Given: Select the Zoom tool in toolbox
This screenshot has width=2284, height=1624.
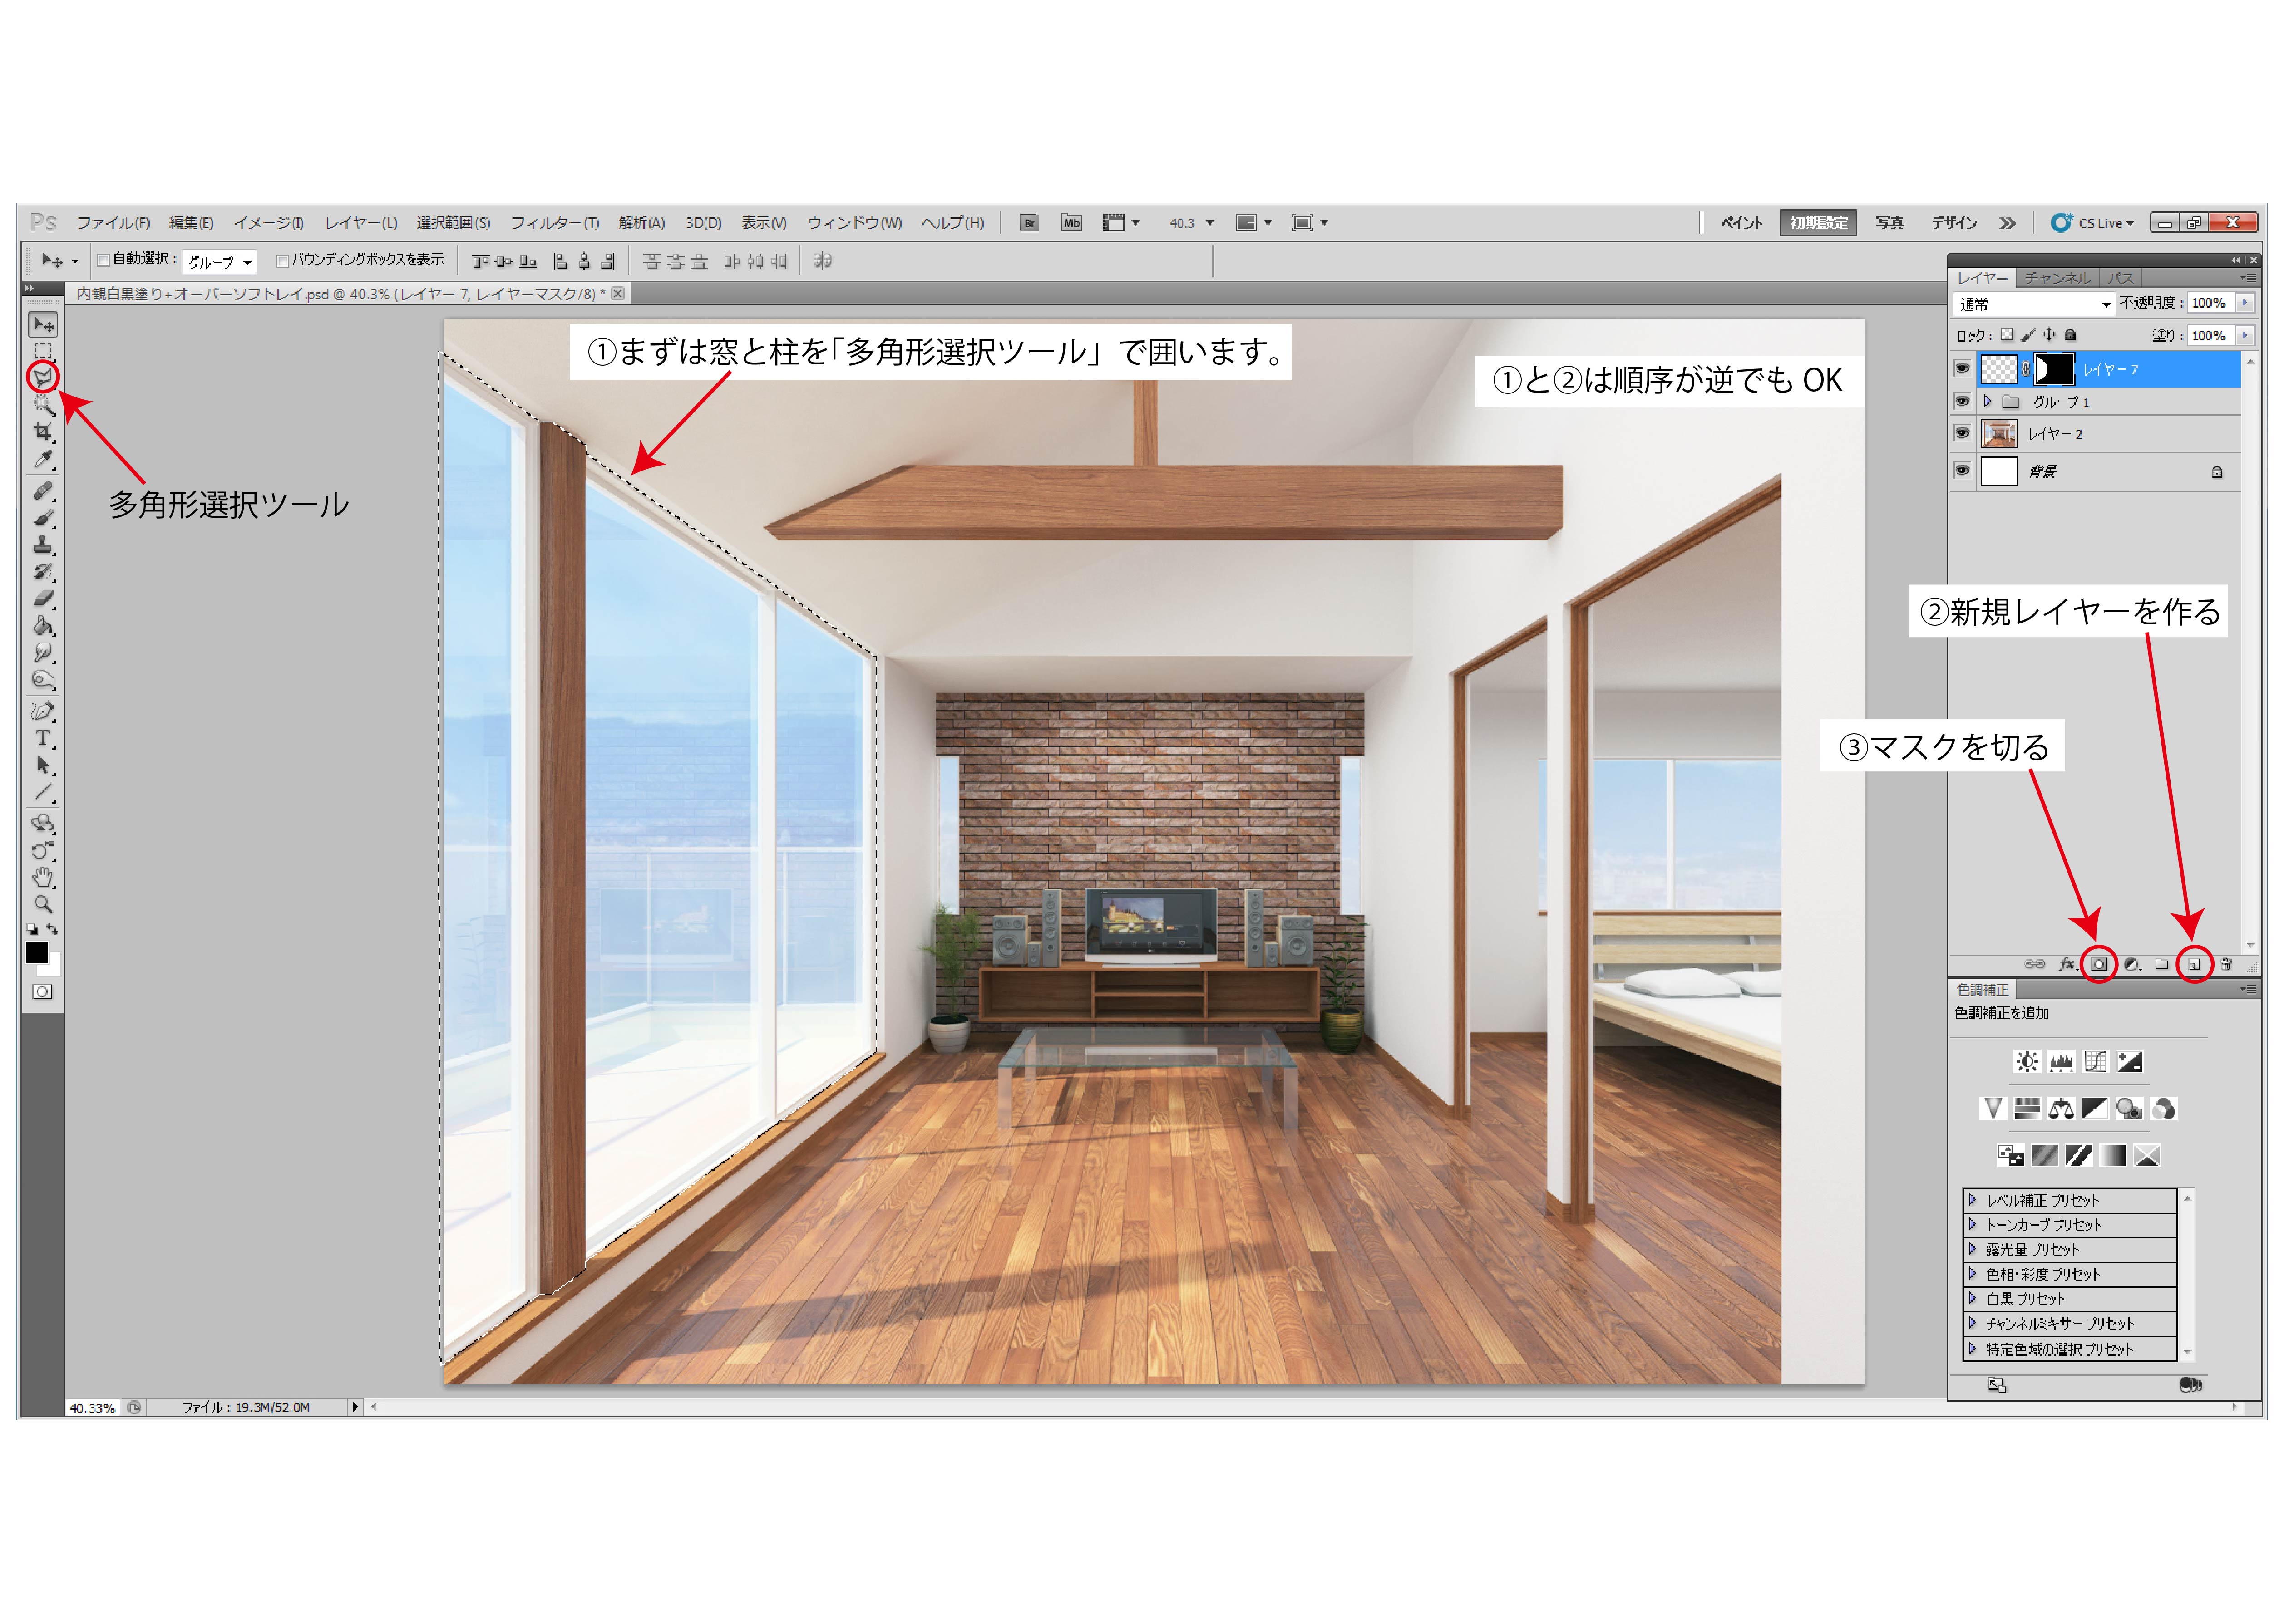Looking at the screenshot, I should 43,904.
